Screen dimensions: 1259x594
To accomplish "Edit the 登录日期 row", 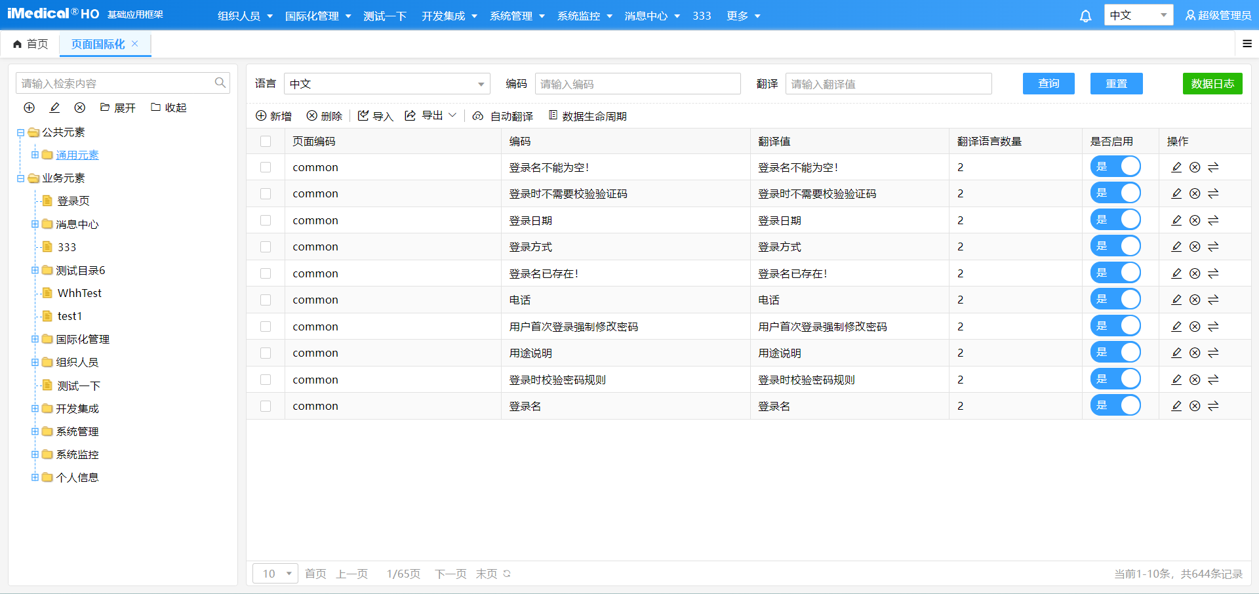I will tap(1176, 220).
